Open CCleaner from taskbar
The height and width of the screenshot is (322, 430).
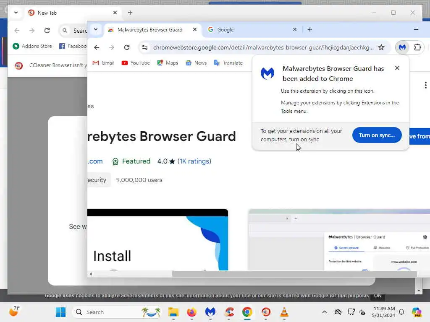pos(229,312)
